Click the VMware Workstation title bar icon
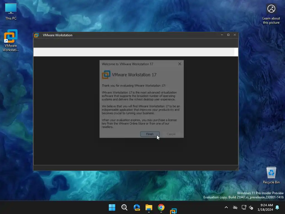Image resolution: width=285 pixels, height=214 pixels. click(36, 35)
